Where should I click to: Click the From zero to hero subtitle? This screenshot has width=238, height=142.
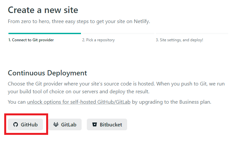pos(79,22)
